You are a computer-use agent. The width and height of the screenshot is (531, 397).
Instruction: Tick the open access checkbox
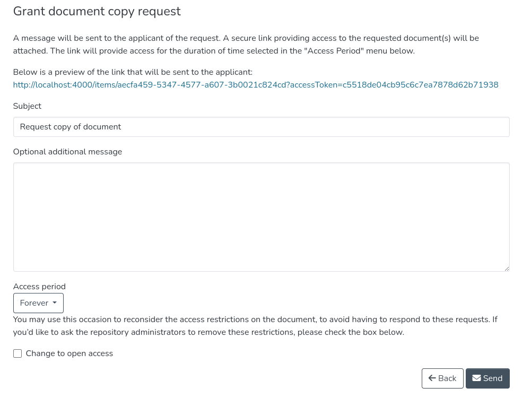tap(18, 353)
